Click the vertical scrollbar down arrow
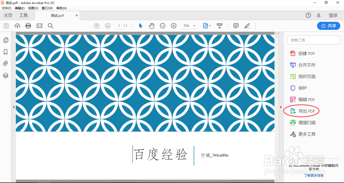Screen dimensions: 344x183 pos(277,180)
